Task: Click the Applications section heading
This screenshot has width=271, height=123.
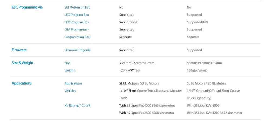Action: (x=22, y=83)
